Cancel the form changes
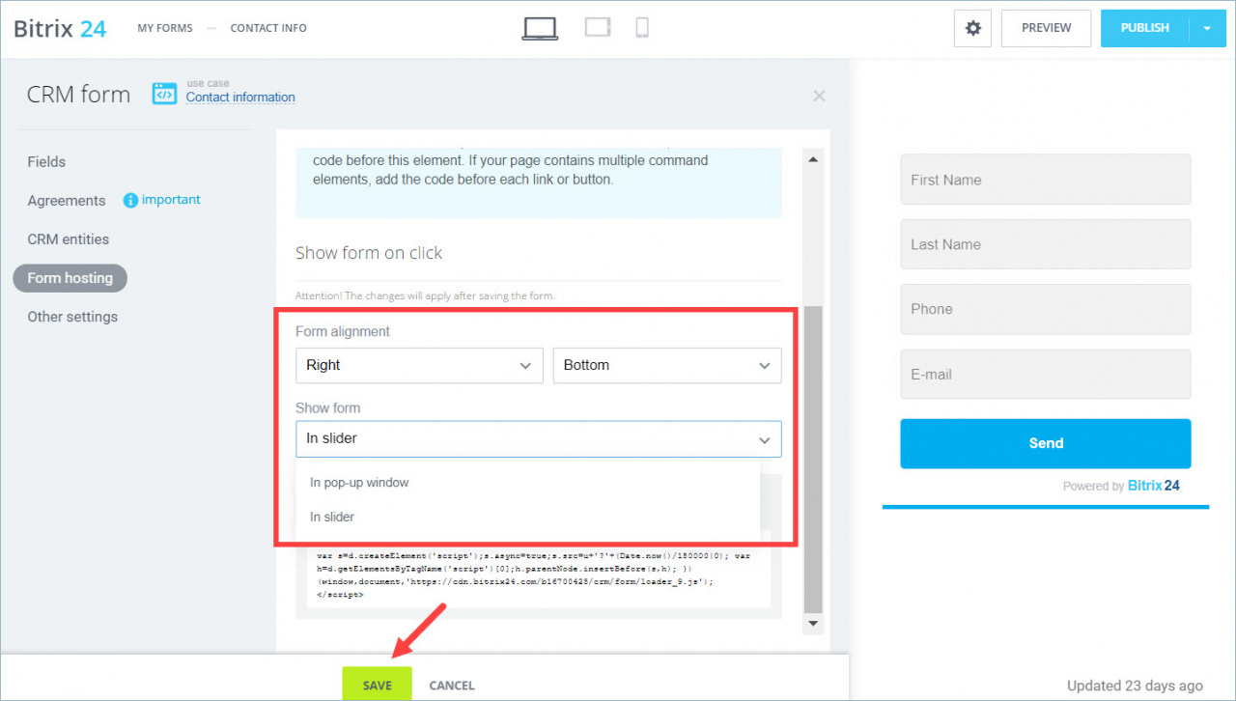1236x701 pixels. tap(452, 686)
